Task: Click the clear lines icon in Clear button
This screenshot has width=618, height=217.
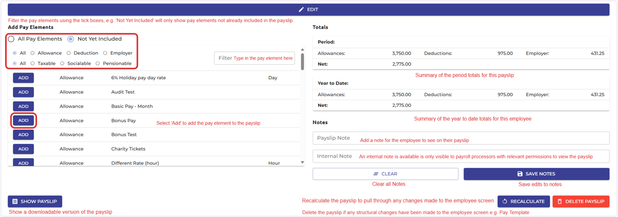Action: [376, 174]
